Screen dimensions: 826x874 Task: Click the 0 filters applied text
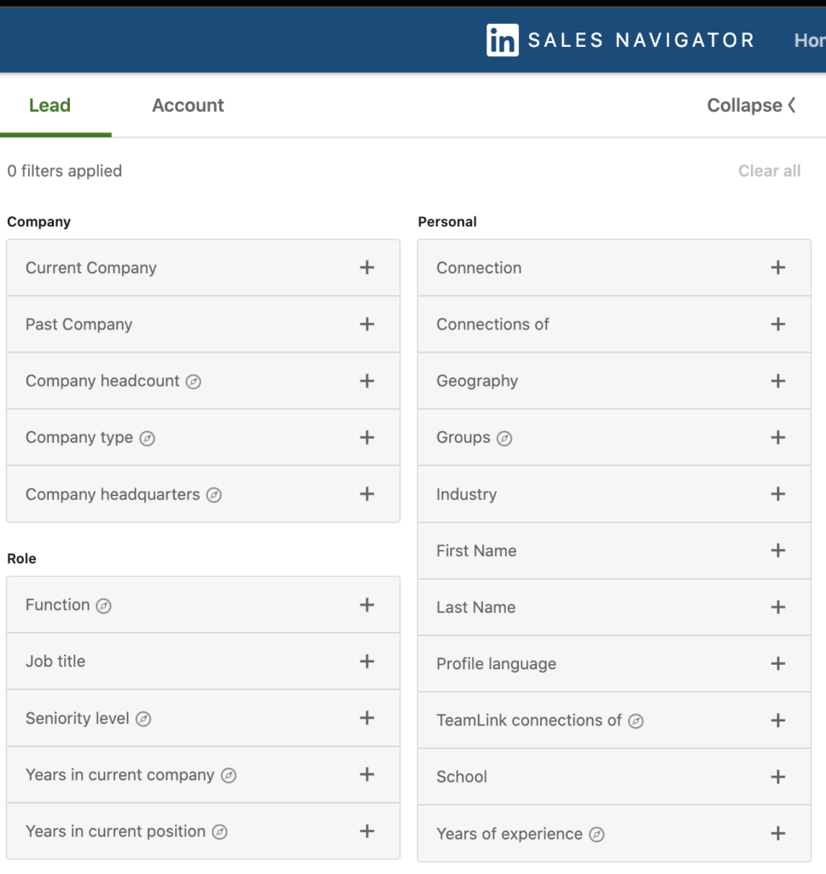[x=65, y=171]
